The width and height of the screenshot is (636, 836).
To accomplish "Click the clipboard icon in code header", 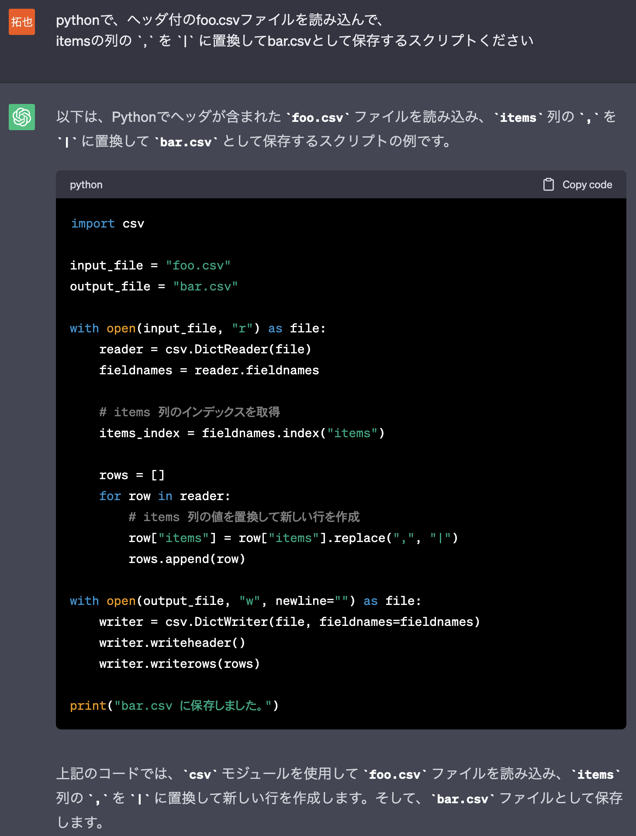I will (548, 185).
